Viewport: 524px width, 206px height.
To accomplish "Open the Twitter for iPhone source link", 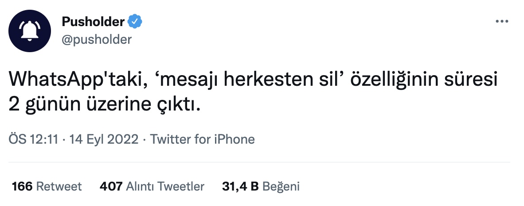I will [x=203, y=139].
